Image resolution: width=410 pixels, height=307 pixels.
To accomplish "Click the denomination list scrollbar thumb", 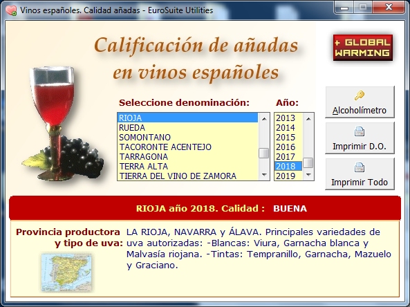I will pyautogui.click(x=264, y=153).
